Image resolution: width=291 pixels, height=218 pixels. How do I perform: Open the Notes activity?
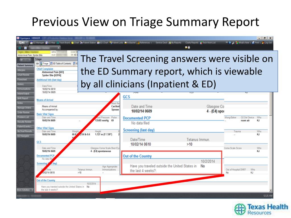(x=25, y=103)
